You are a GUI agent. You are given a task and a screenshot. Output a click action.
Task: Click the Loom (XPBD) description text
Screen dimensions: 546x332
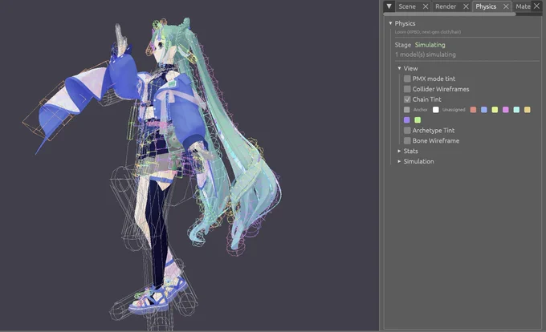pyautogui.click(x=428, y=32)
